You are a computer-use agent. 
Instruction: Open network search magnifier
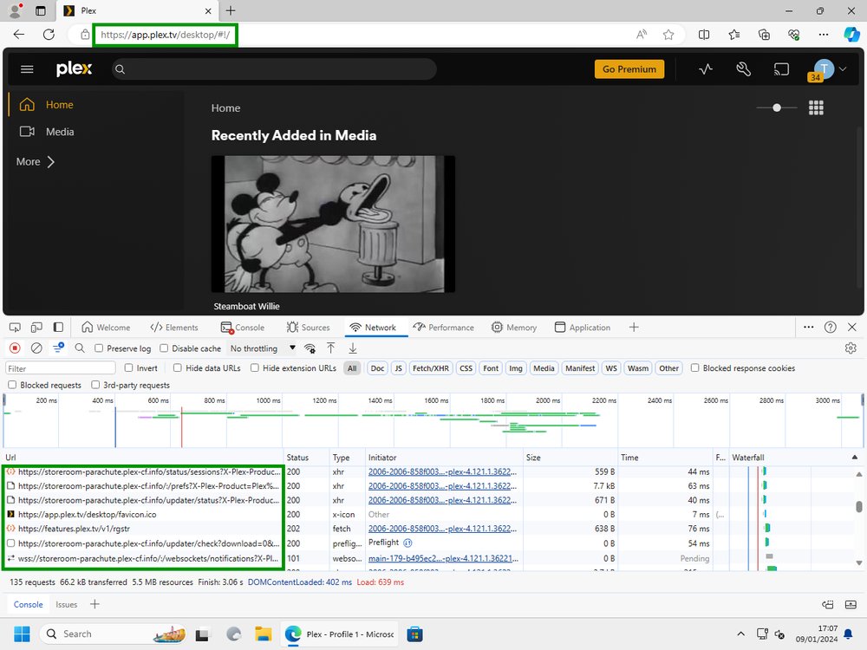(x=80, y=348)
